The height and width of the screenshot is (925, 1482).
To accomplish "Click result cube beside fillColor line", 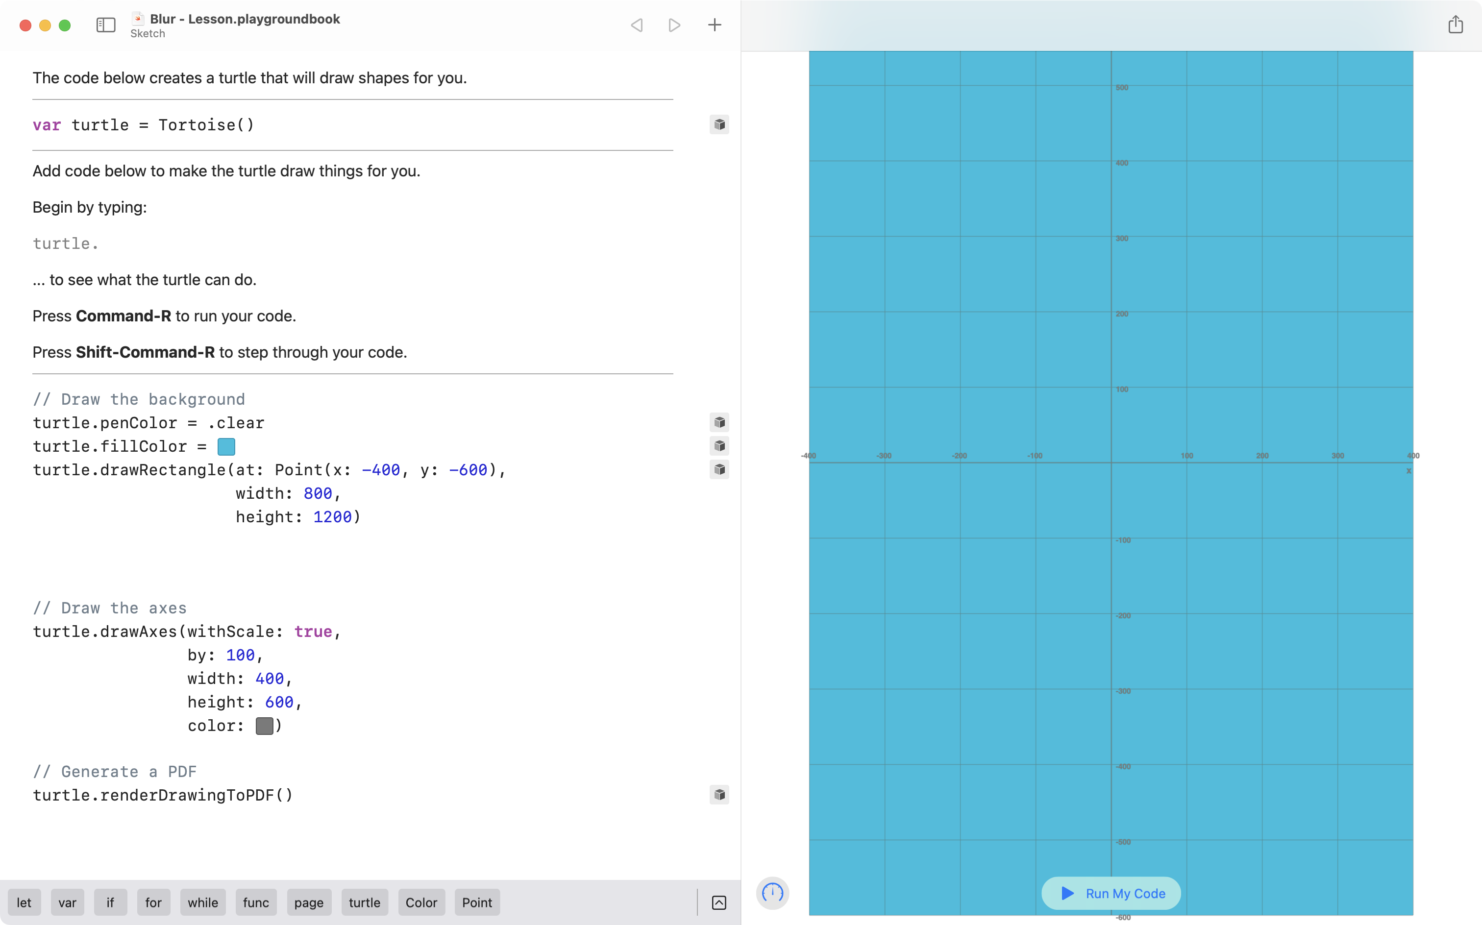I will (x=719, y=446).
